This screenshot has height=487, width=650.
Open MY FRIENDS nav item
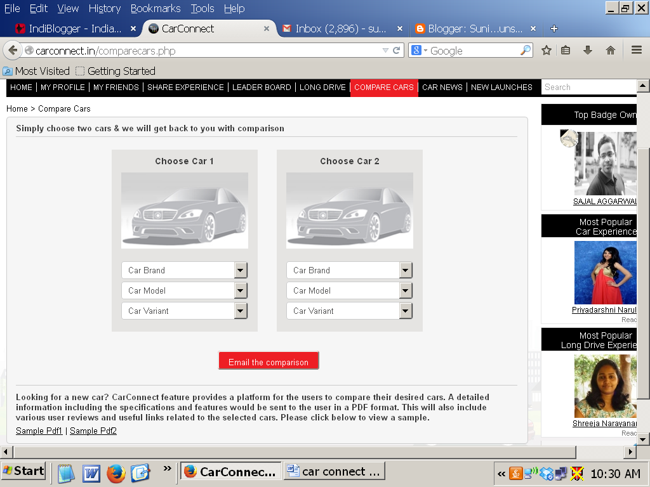(x=116, y=88)
